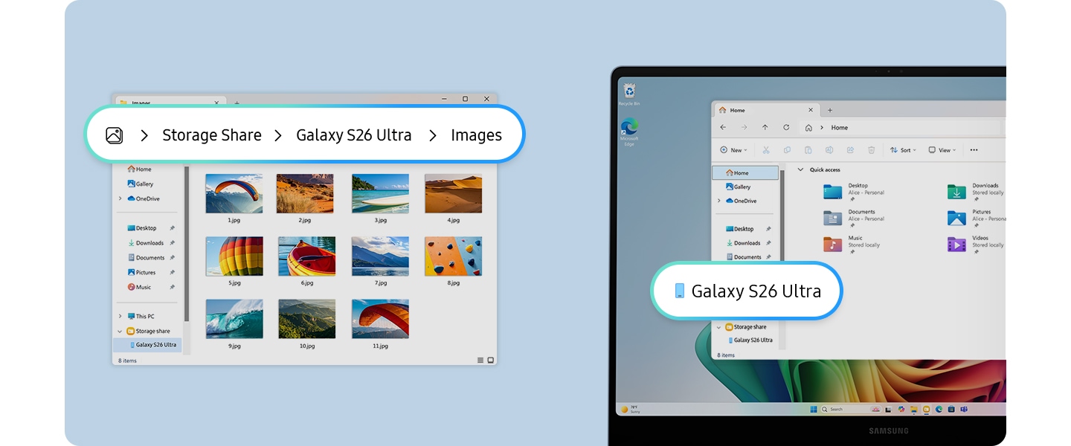Click the Copy icon in the toolbar
The height and width of the screenshot is (446, 1071).
point(787,150)
